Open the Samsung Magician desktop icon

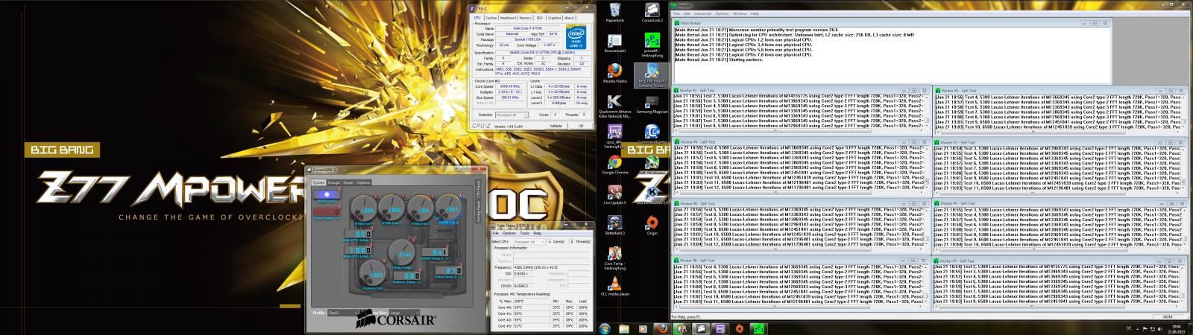coord(652,103)
